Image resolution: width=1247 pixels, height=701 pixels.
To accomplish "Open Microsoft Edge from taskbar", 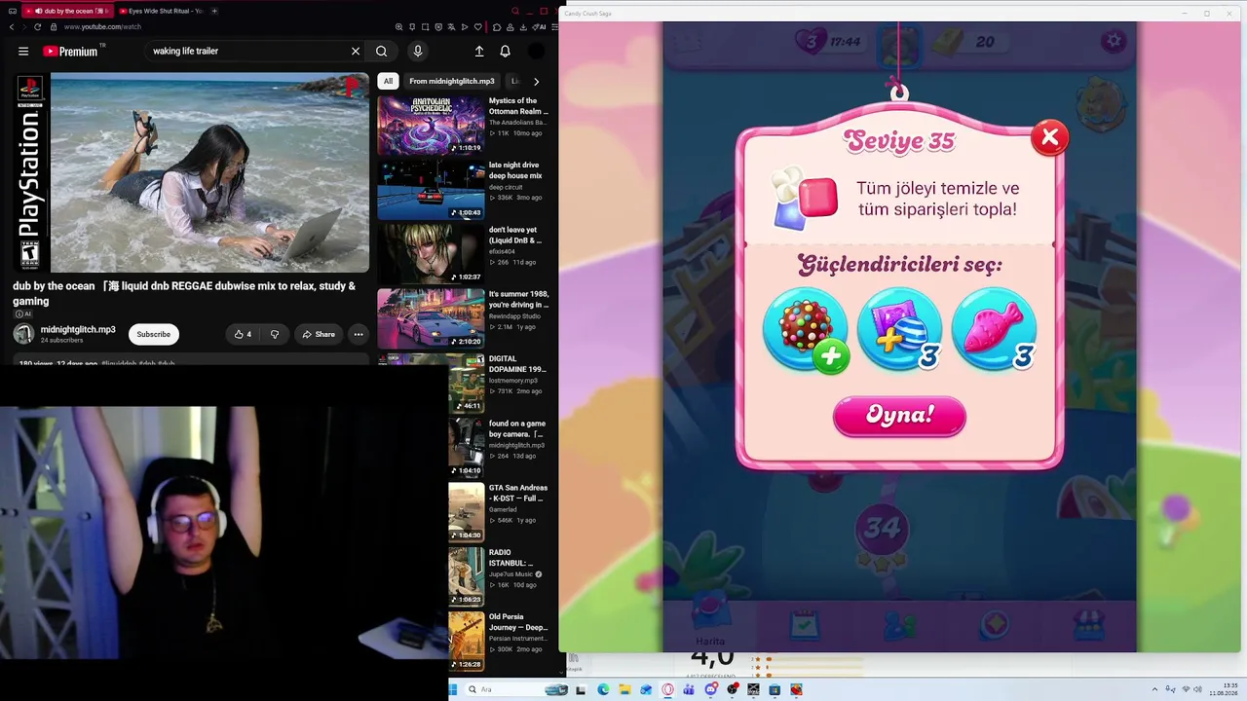I will (603, 689).
